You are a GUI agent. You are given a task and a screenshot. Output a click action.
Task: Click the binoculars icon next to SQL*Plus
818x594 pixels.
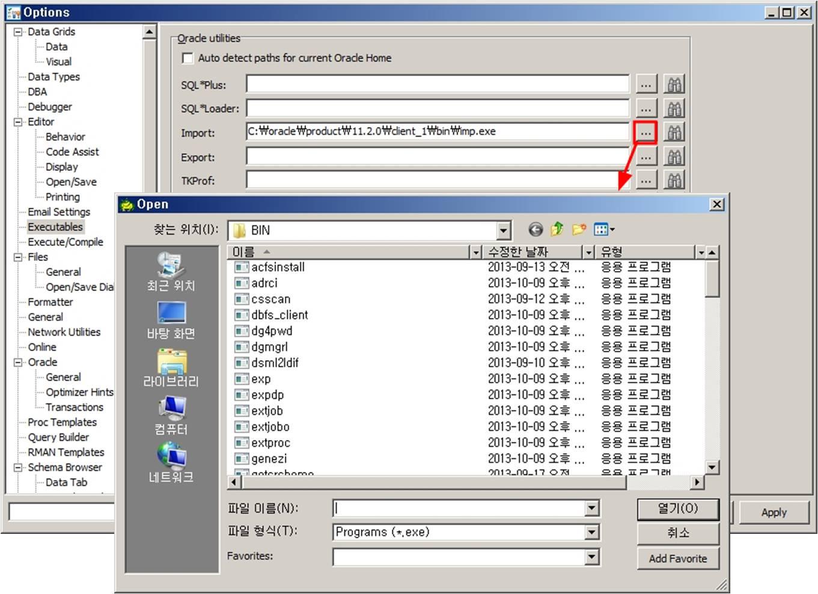[x=674, y=85]
